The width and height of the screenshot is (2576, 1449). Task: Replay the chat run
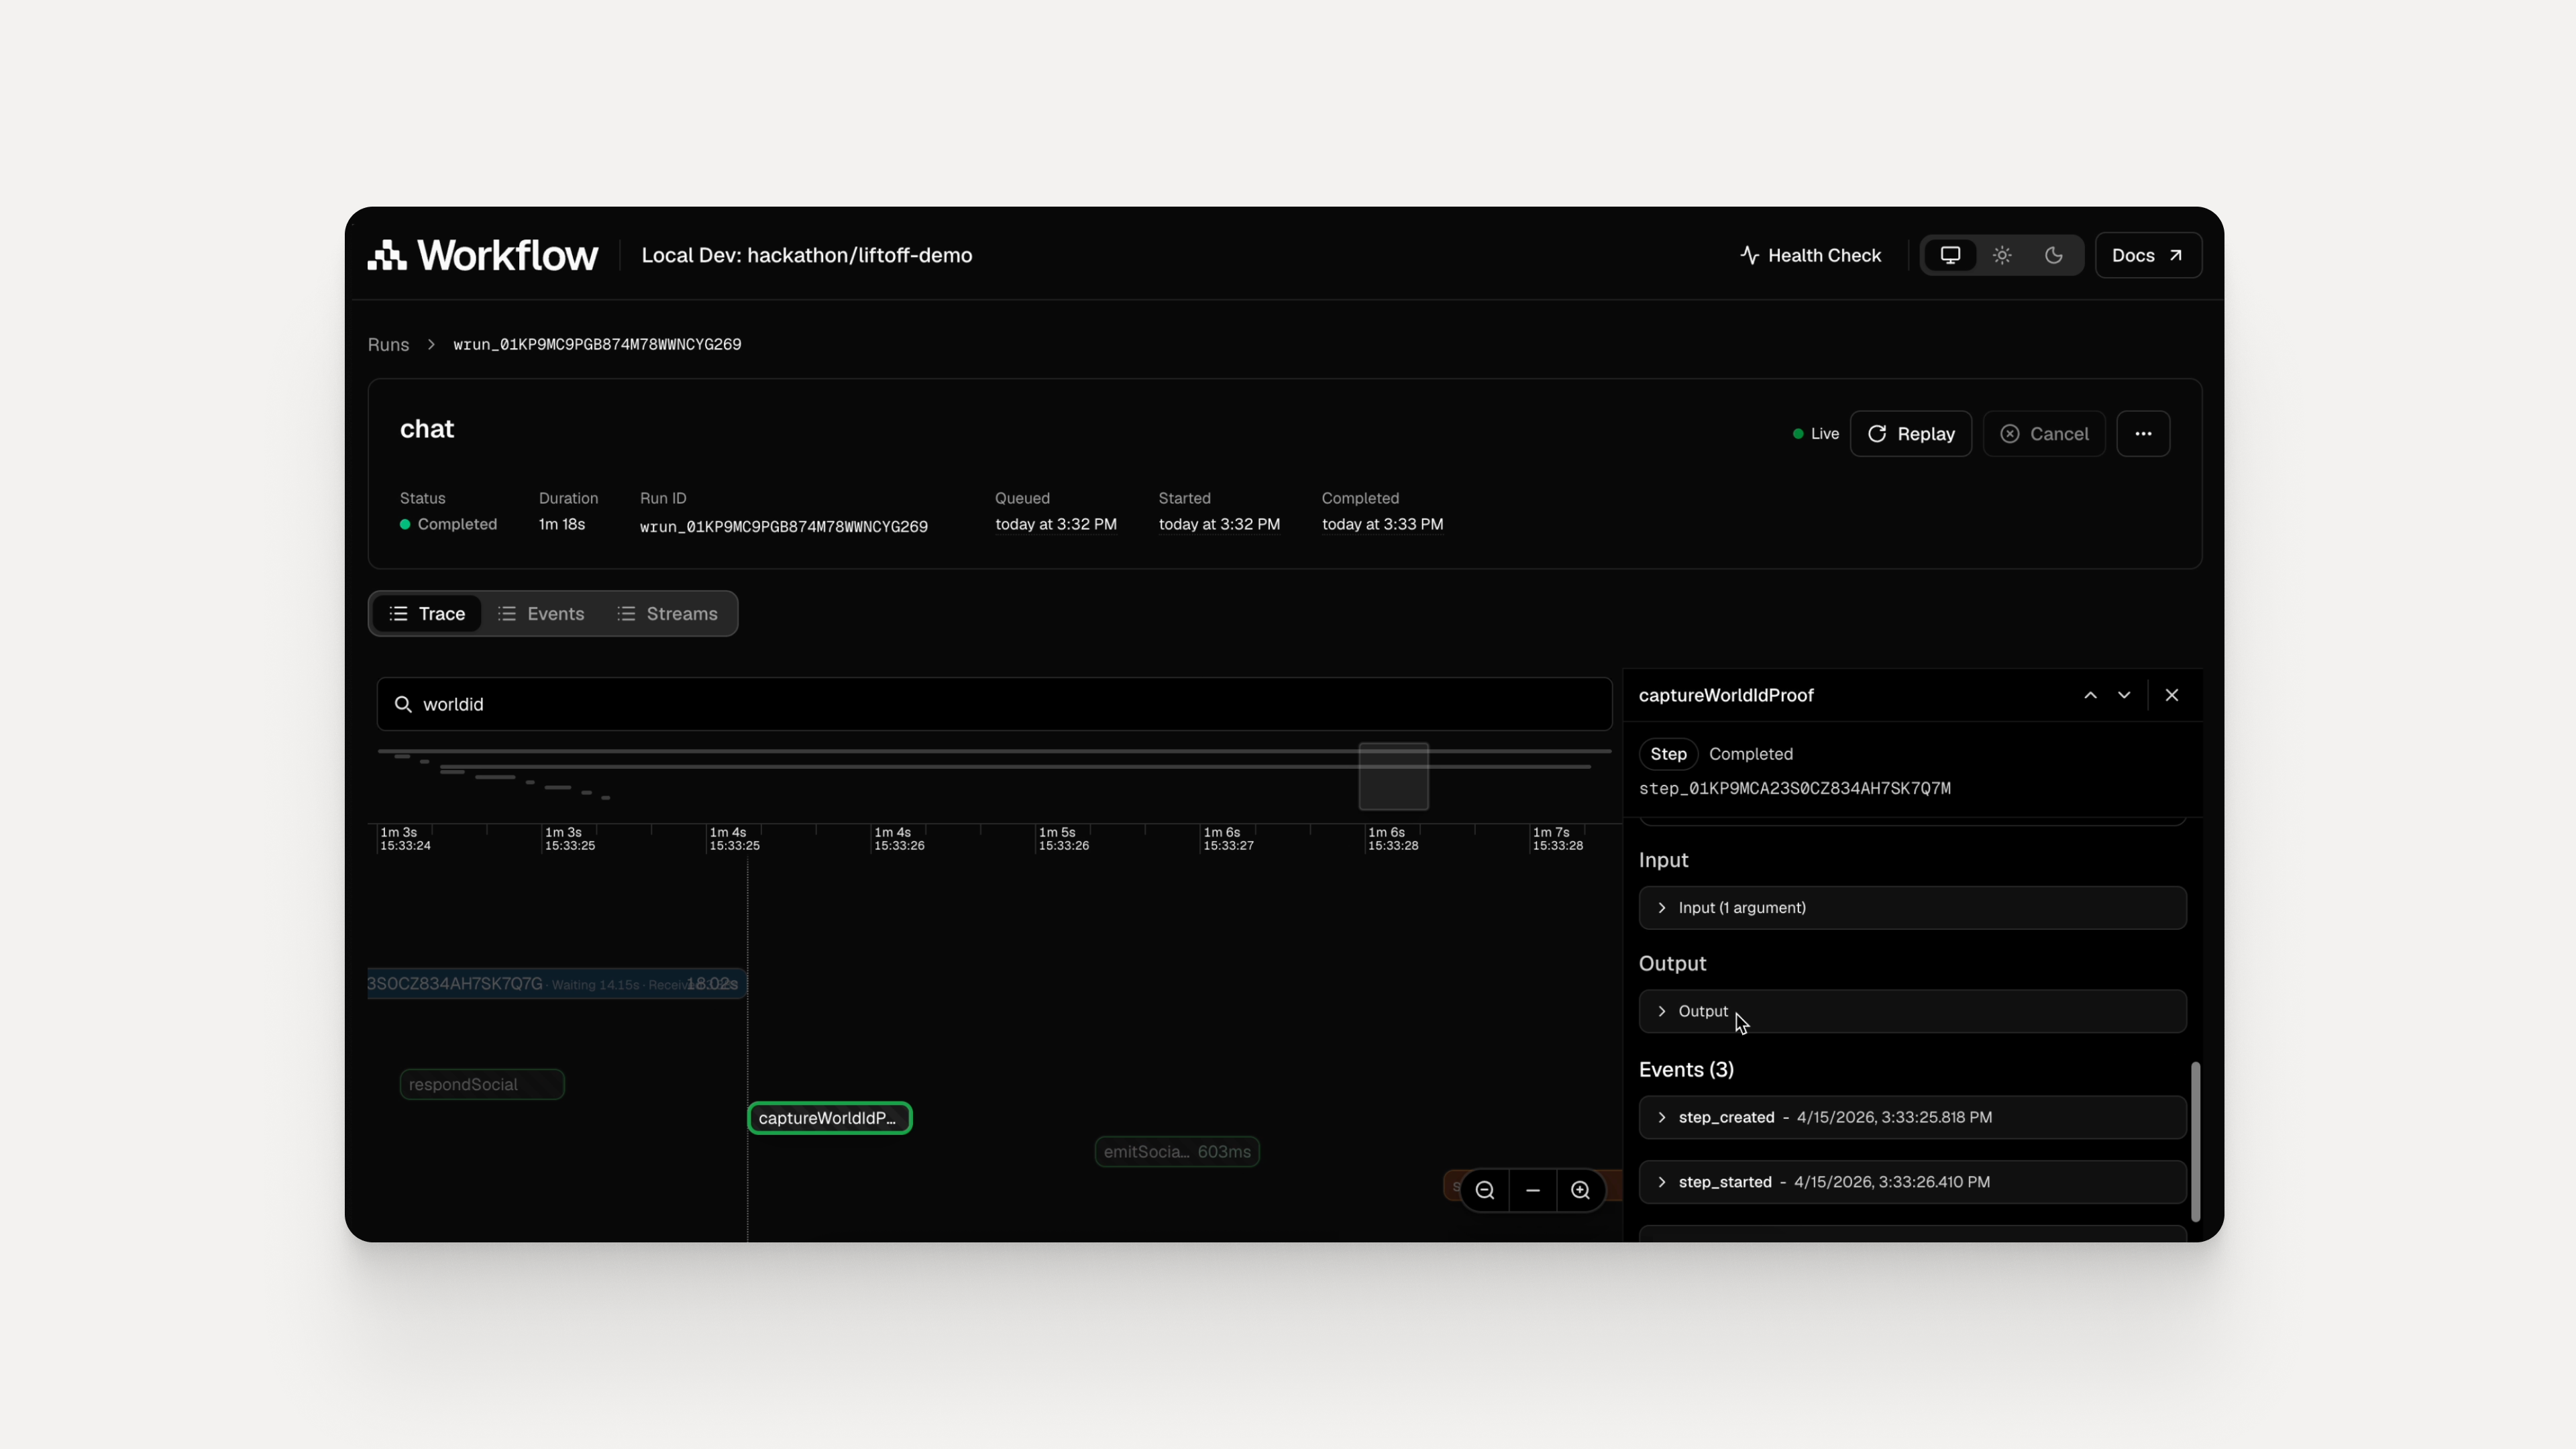(1910, 434)
